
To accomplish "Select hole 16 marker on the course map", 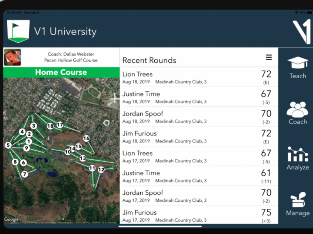I will [x=86, y=138].
